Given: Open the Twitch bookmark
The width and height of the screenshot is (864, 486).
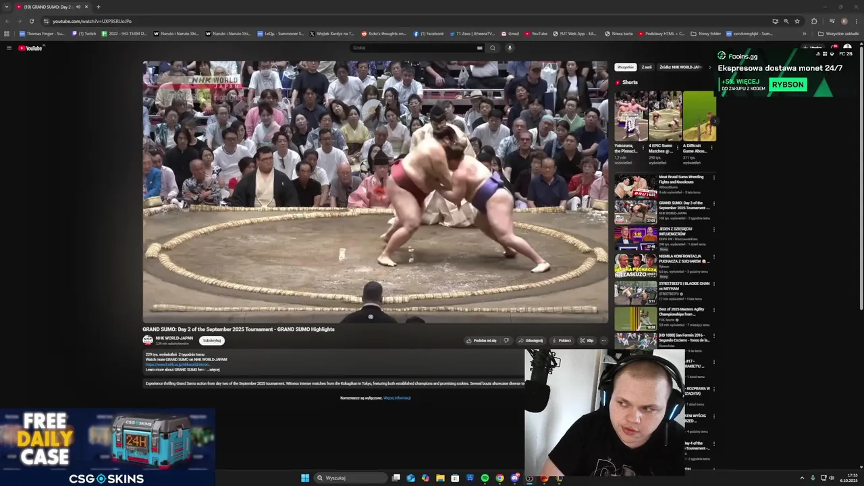Looking at the screenshot, I should tap(84, 33).
